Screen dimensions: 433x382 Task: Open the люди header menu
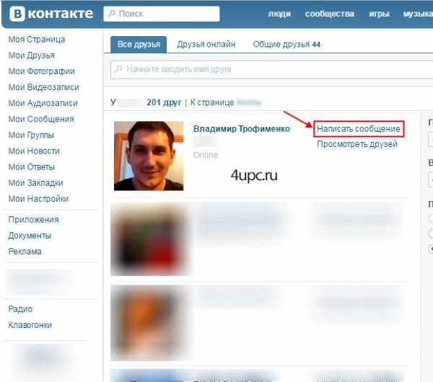[279, 14]
